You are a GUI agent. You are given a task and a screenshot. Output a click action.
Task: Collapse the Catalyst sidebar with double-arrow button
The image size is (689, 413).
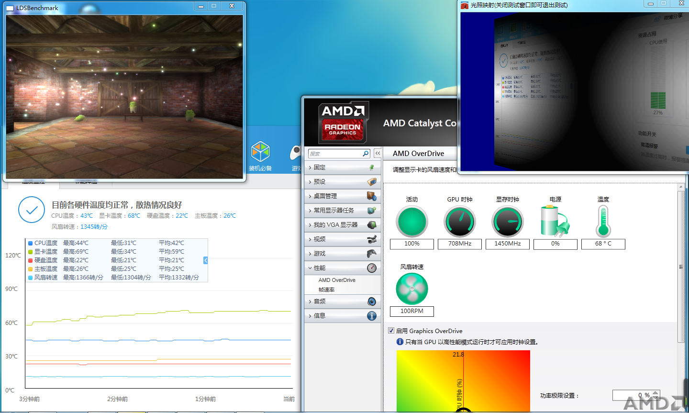(378, 154)
